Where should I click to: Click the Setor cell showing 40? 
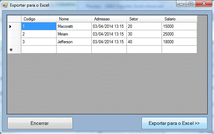pyautogui.click(x=144, y=42)
